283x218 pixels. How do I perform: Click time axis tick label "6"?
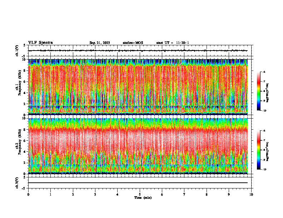(162, 194)
